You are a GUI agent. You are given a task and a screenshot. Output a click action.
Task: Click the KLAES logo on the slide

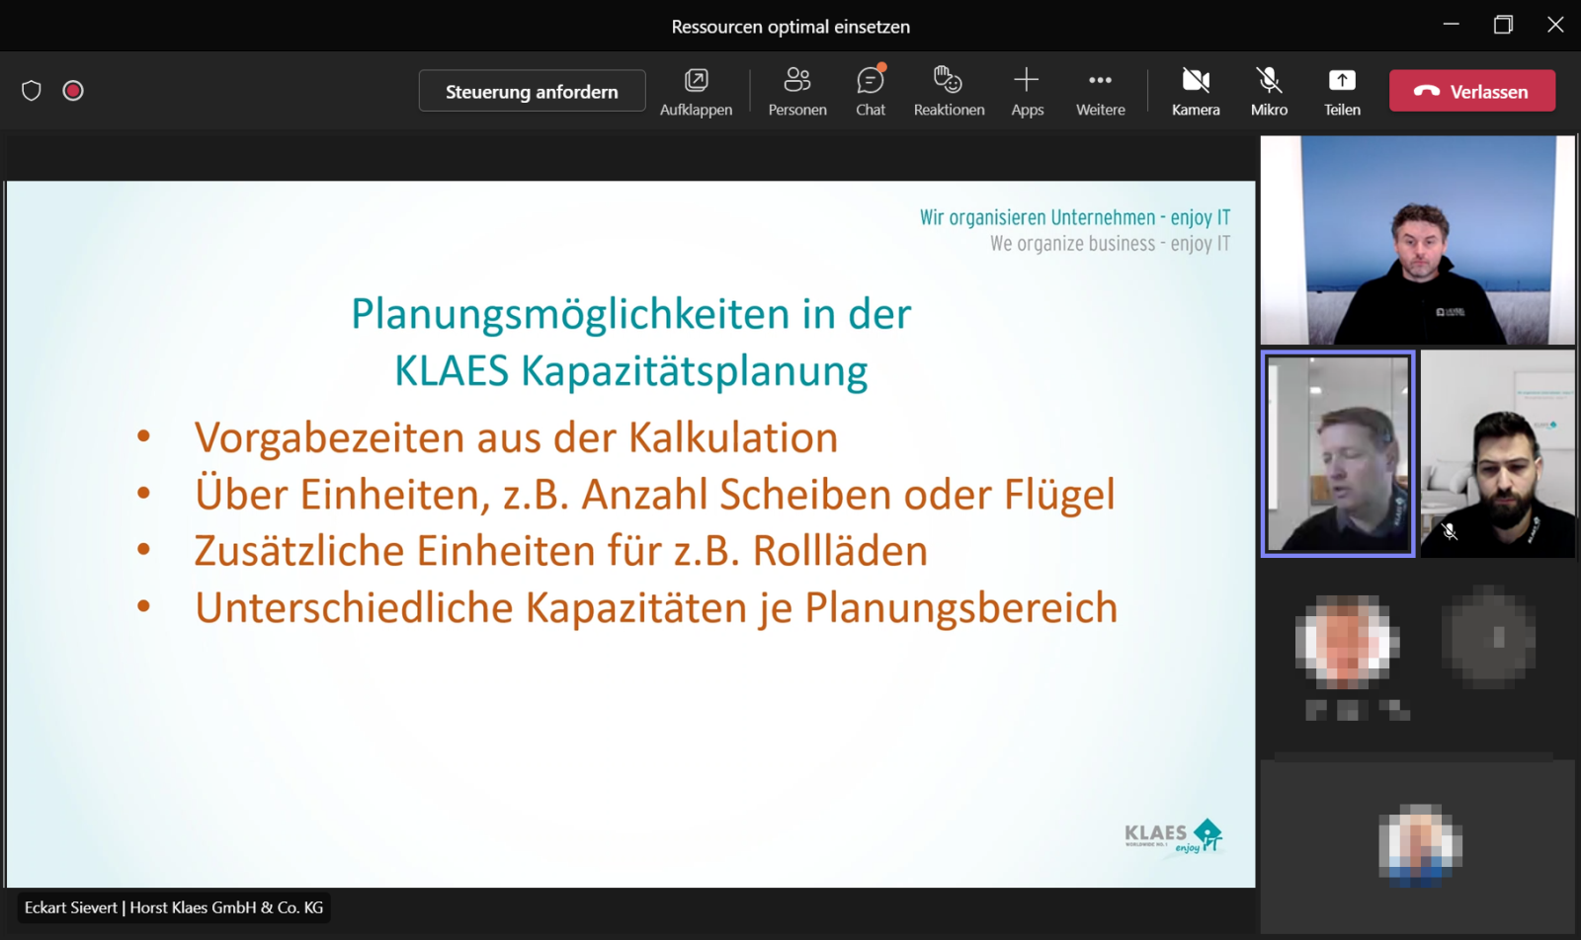pyautogui.click(x=1174, y=836)
